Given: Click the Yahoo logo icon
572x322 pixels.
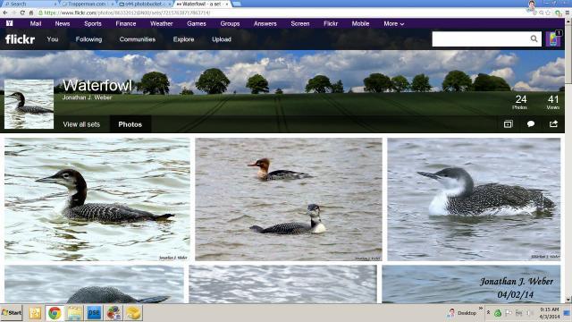Looking at the screenshot, I should pos(10,23).
